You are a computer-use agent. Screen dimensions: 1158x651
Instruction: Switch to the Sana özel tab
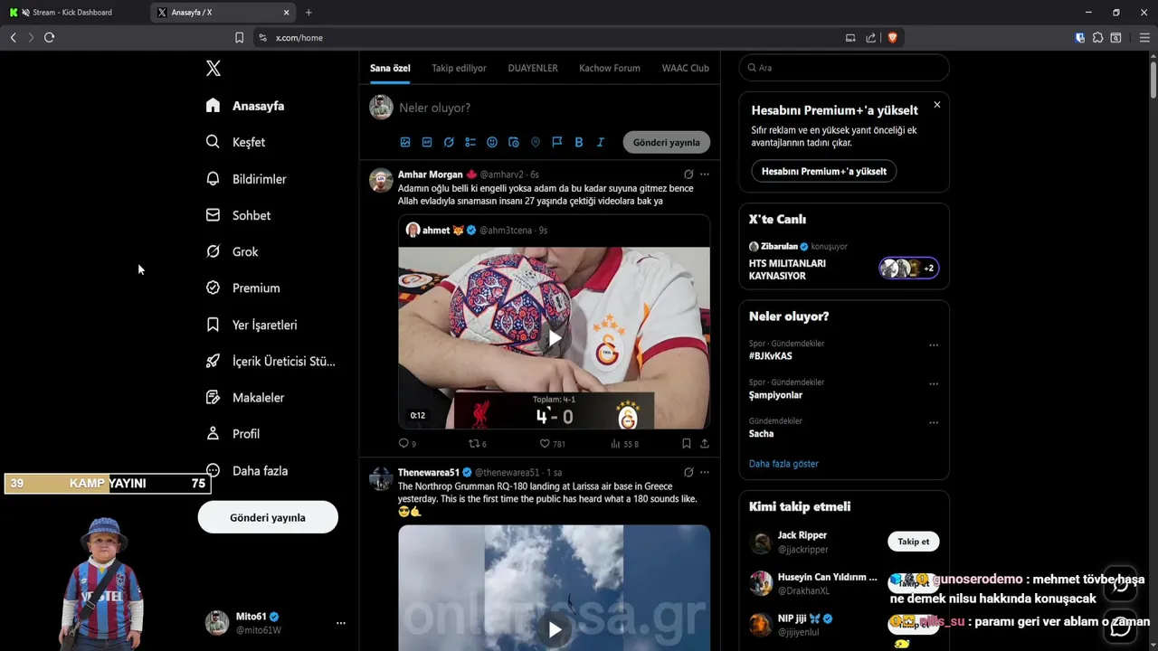point(390,68)
